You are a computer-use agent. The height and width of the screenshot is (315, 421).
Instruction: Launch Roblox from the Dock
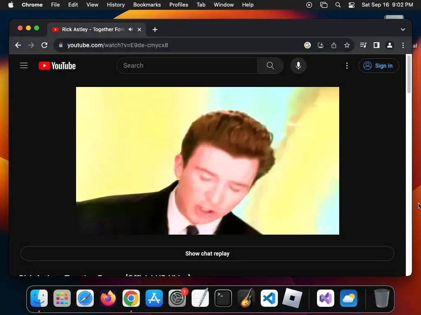click(x=292, y=298)
